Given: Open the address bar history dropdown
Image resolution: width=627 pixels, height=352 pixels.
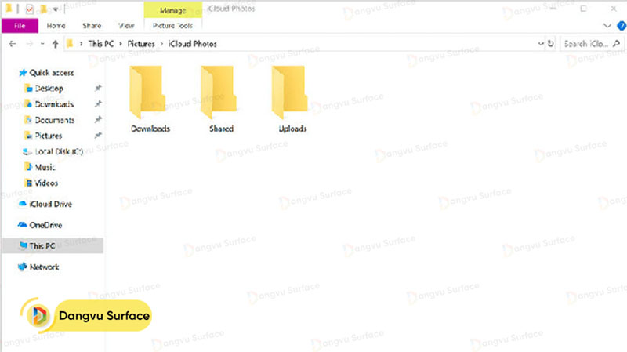Looking at the screenshot, I should point(541,44).
